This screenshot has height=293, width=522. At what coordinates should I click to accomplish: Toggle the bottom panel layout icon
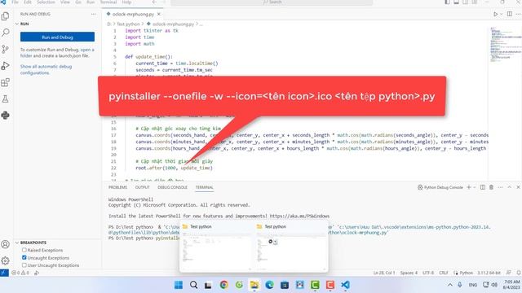[457, 2]
